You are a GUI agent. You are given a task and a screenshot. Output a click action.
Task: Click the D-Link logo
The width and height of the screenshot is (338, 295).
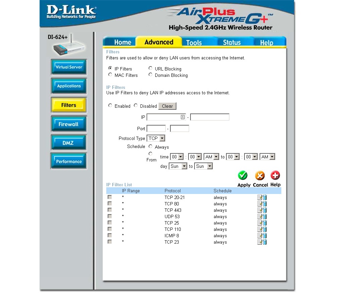click(71, 12)
